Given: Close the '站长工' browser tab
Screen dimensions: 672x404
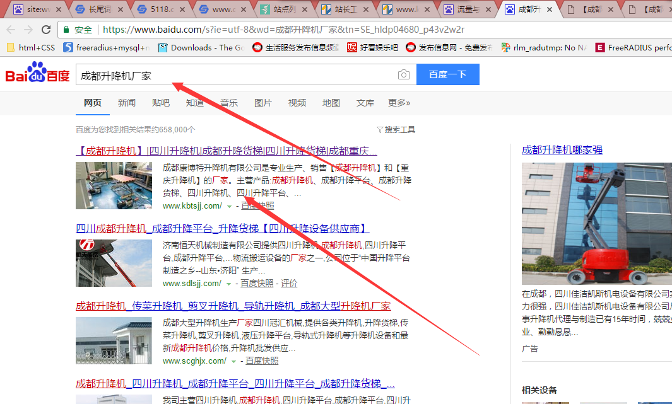Looking at the screenshot, I should point(366,9).
